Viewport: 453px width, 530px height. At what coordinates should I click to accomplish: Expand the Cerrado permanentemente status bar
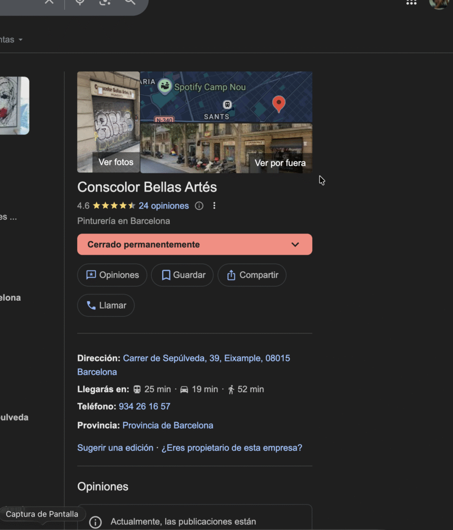(x=295, y=245)
